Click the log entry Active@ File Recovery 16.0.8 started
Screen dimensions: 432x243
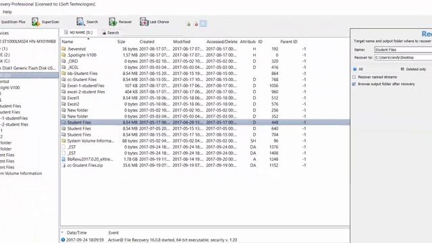(173, 240)
